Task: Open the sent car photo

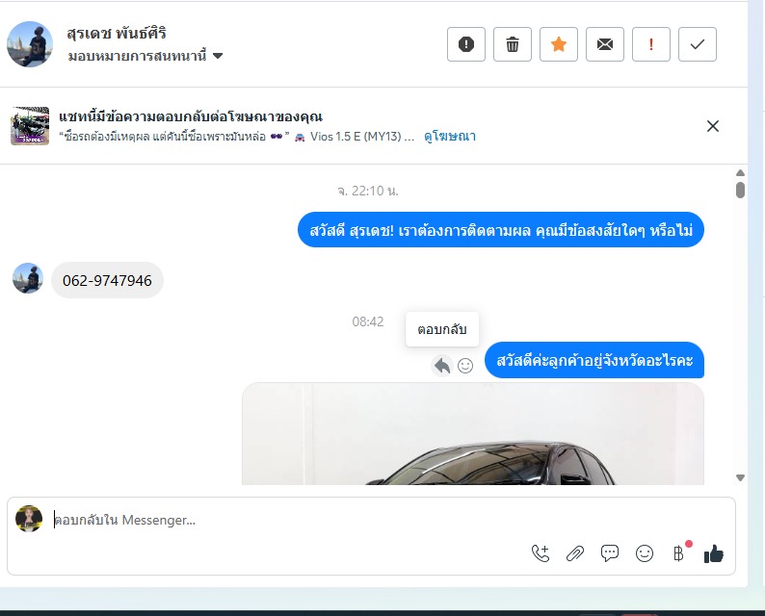Action: click(x=473, y=434)
